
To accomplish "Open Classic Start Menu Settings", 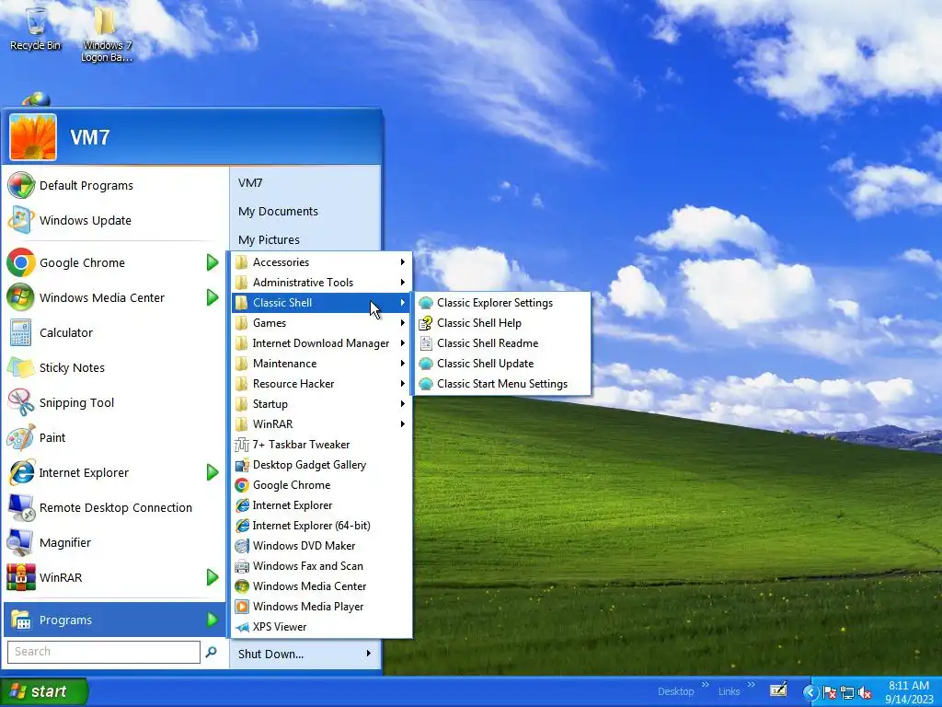I will (502, 384).
